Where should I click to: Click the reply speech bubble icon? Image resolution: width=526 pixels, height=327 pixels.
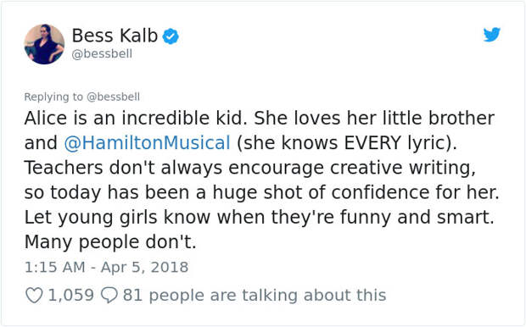click(109, 296)
